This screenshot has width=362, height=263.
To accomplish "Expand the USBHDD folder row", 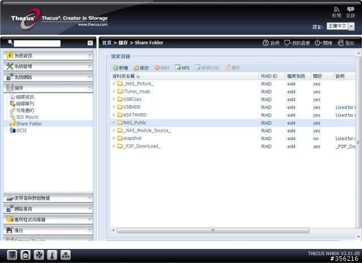I will point(114,107).
